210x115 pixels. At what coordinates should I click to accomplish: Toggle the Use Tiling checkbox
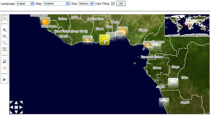(113, 4)
